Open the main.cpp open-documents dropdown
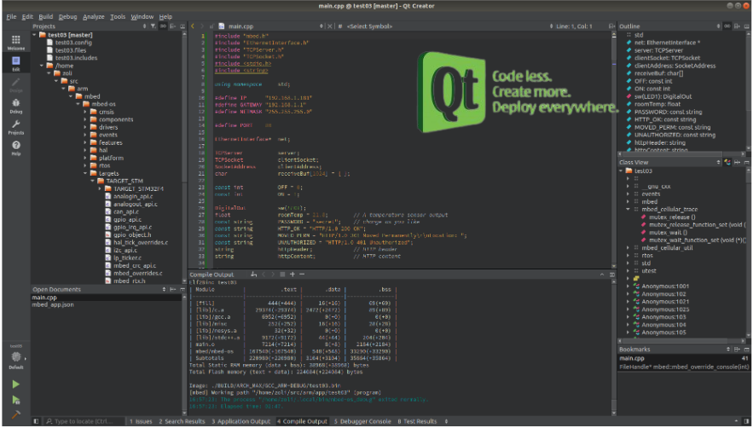 [321, 26]
